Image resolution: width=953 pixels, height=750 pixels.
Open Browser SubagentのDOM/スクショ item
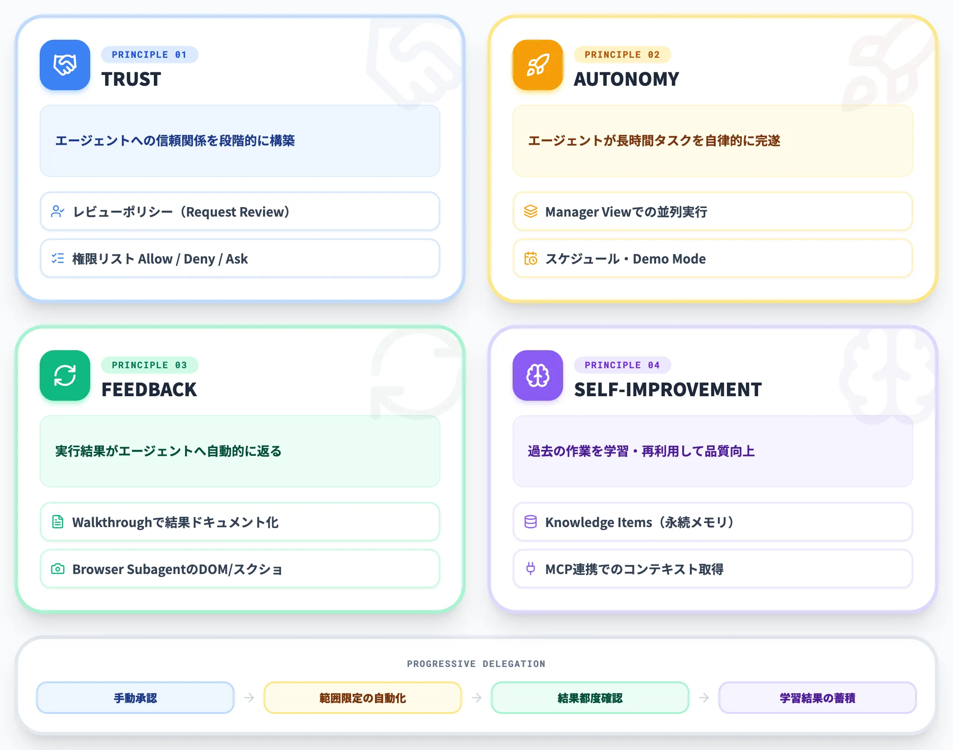coord(240,569)
